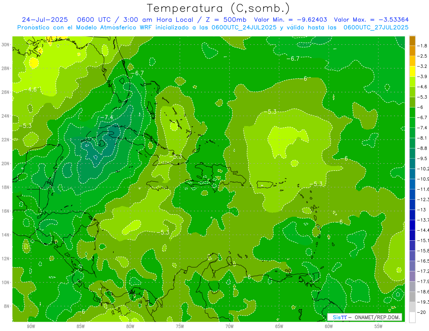Click the top orange swatch above -1.8

[x=412, y=41]
